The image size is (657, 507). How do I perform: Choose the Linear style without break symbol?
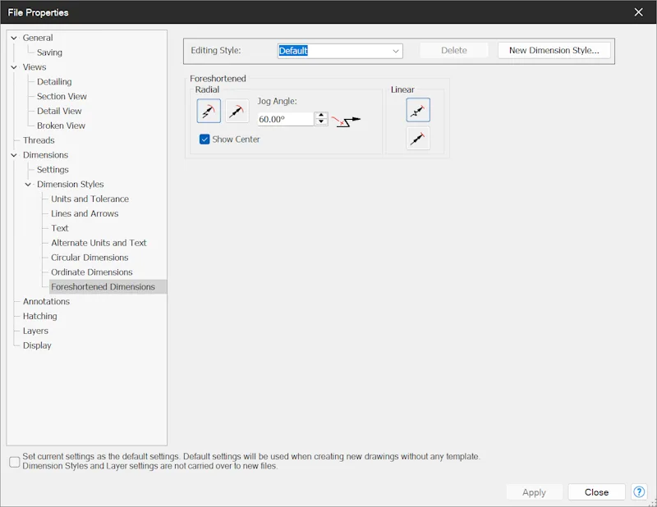(x=418, y=138)
